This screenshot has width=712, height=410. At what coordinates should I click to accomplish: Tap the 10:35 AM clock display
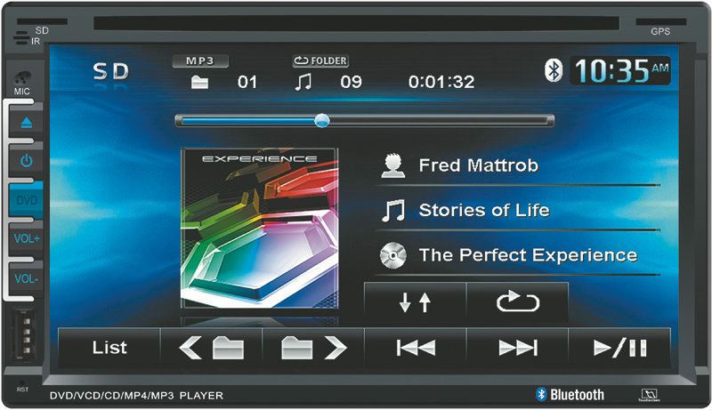(619, 71)
